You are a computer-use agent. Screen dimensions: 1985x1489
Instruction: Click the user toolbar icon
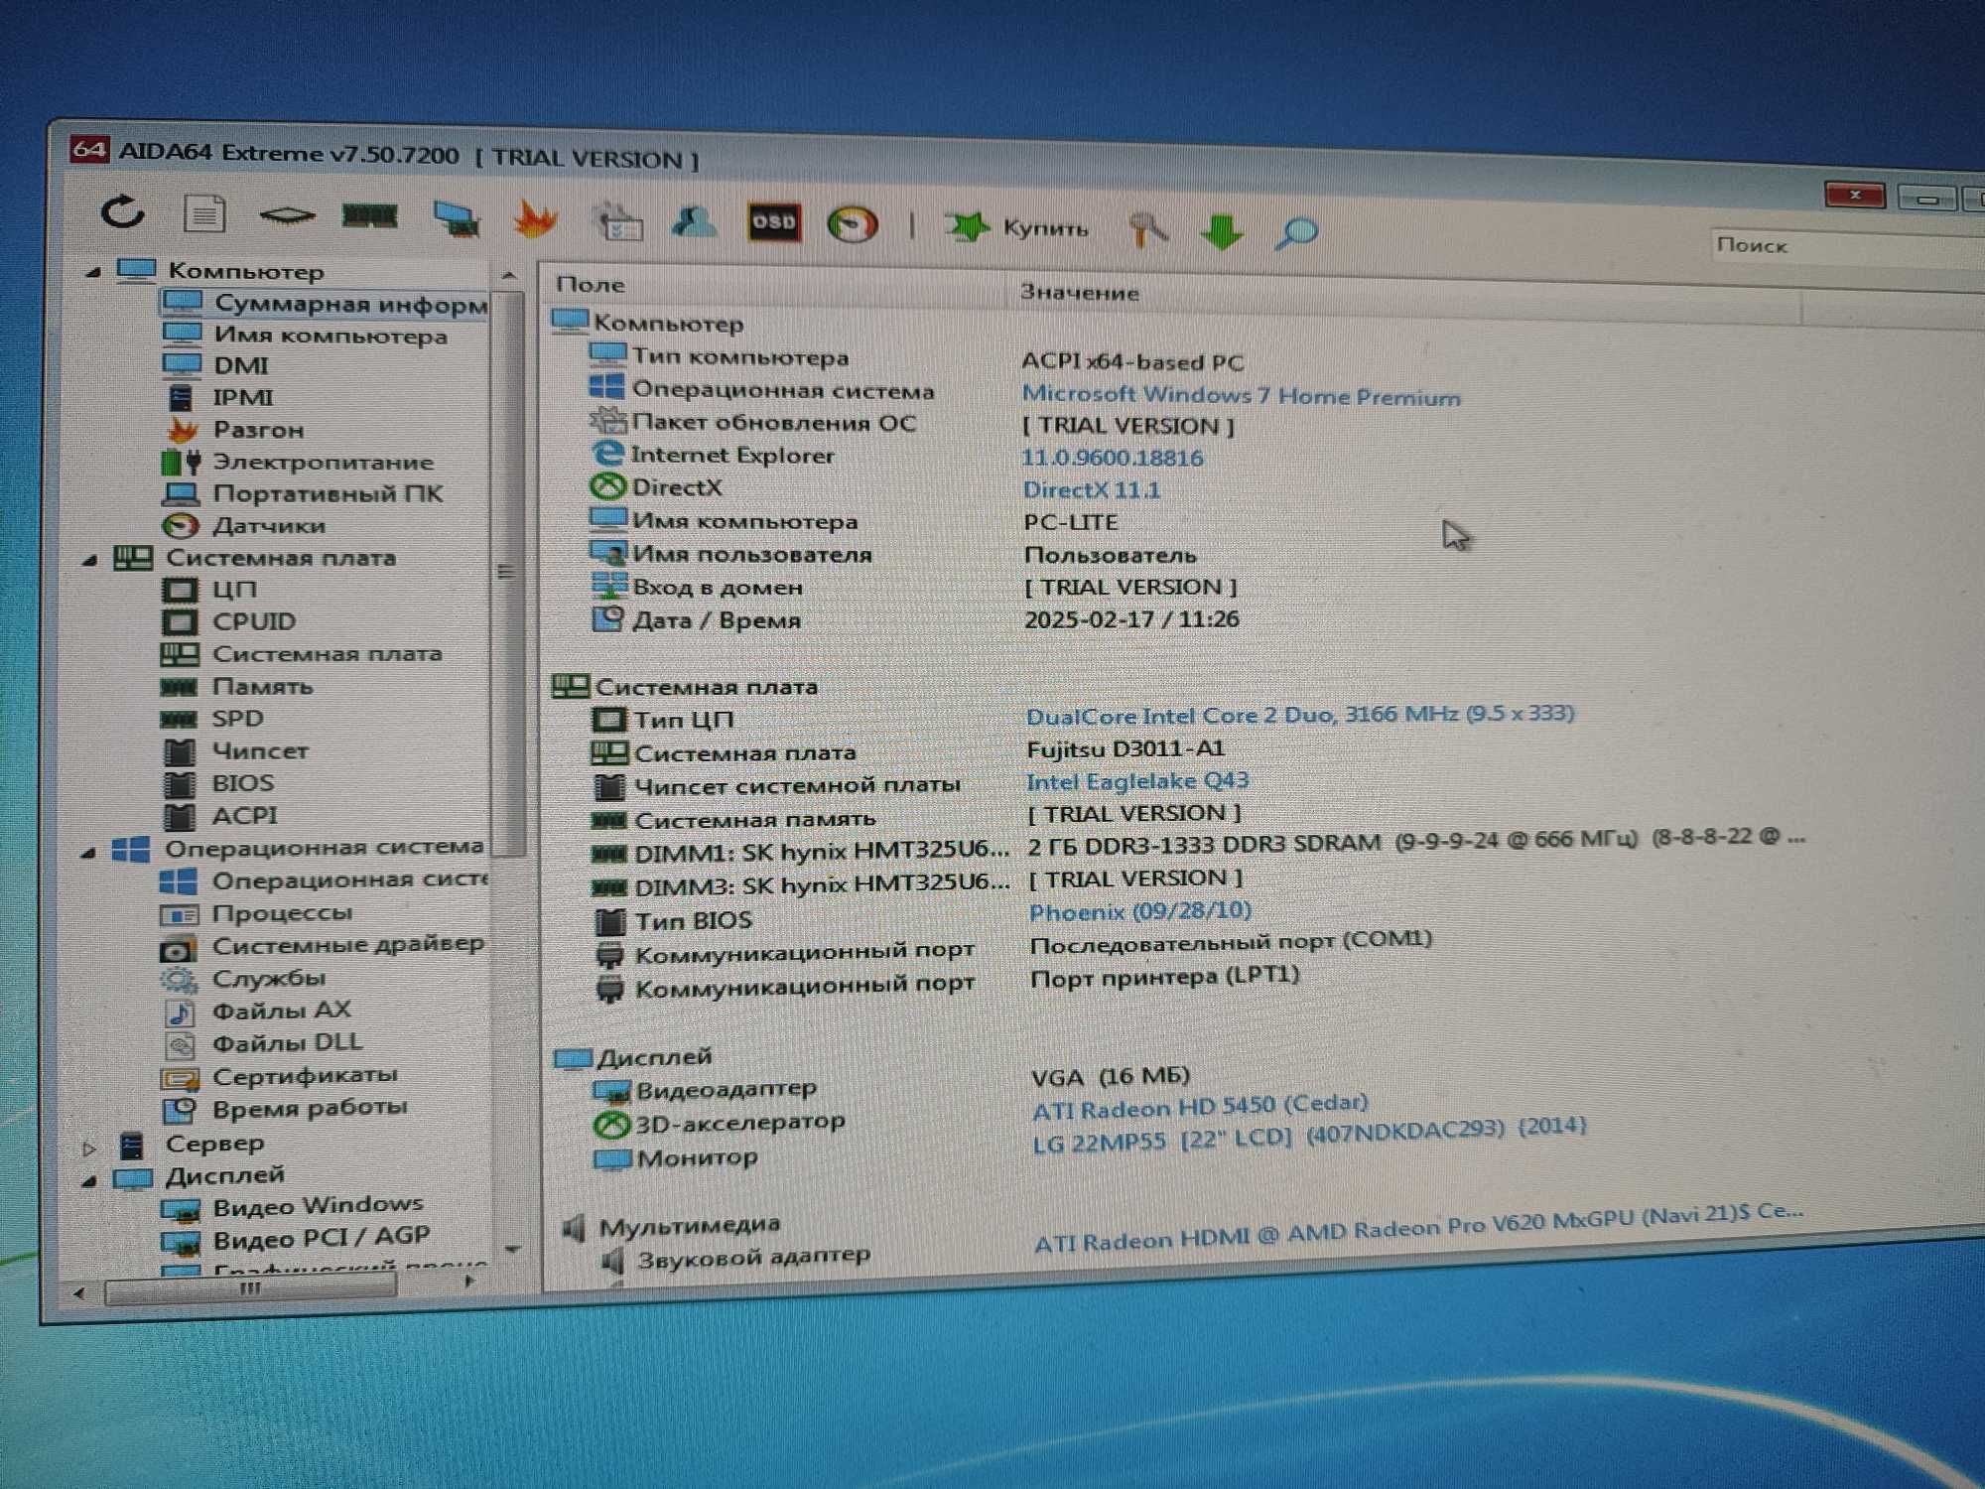click(694, 221)
